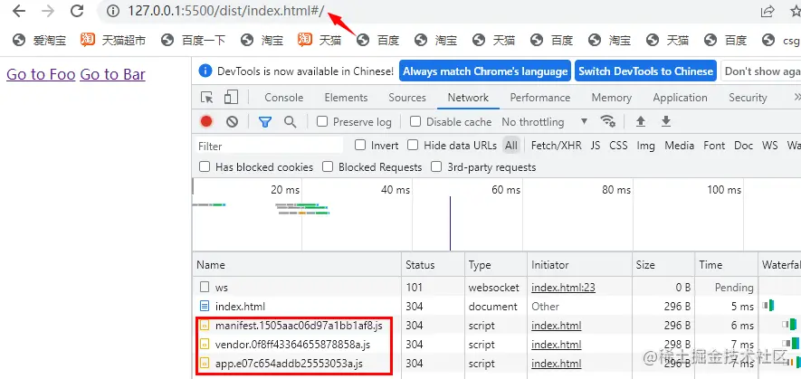Click the browser back arrow
The height and width of the screenshot is (379, 801).
click(x=19, y=11)
